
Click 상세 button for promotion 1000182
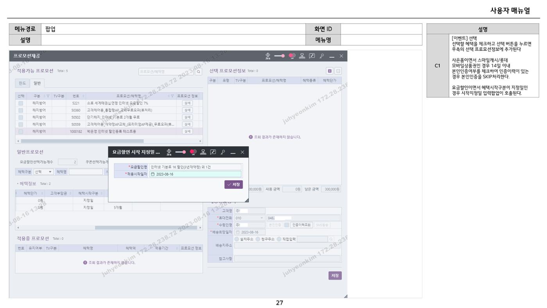[188, 131]
